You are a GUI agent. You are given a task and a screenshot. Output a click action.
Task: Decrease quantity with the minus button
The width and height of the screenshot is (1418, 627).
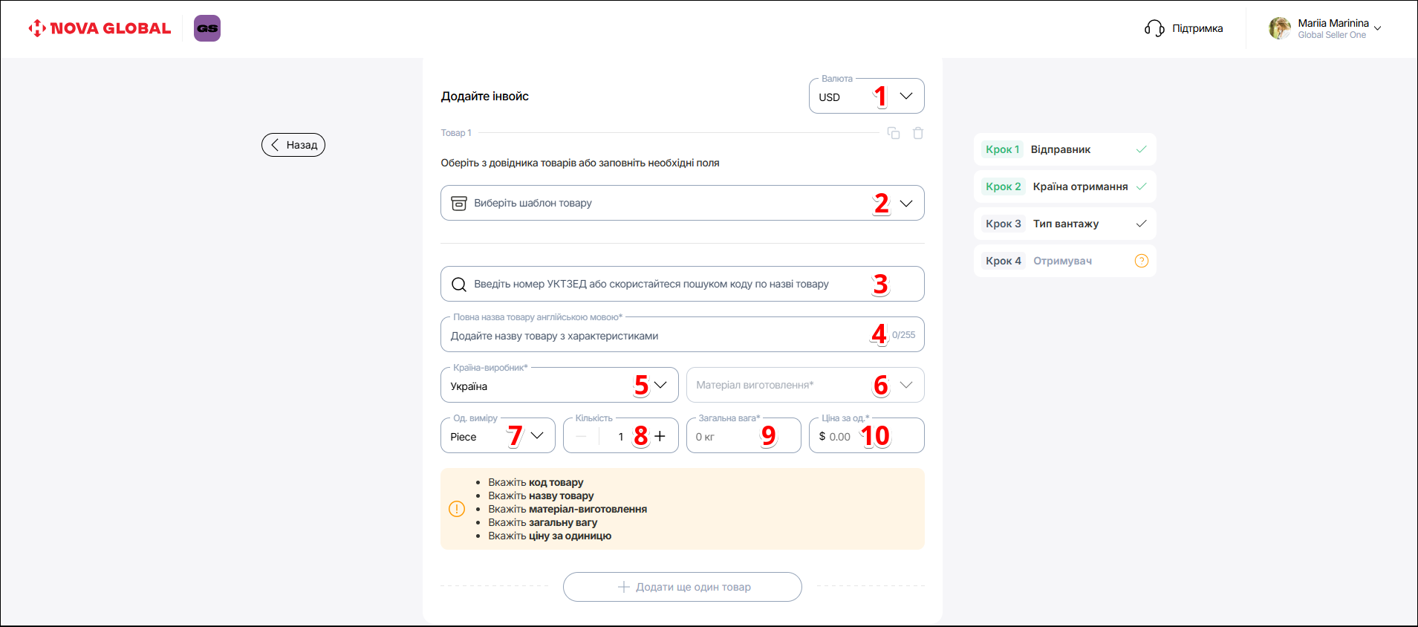click(581, 436)
